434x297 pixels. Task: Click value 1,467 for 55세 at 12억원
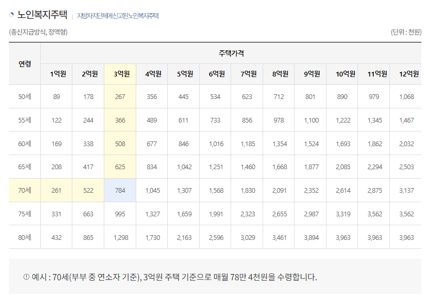407,120
